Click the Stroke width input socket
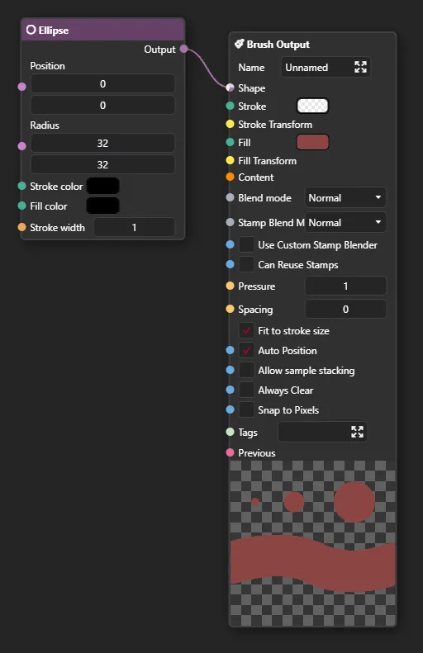 (22, 227)
